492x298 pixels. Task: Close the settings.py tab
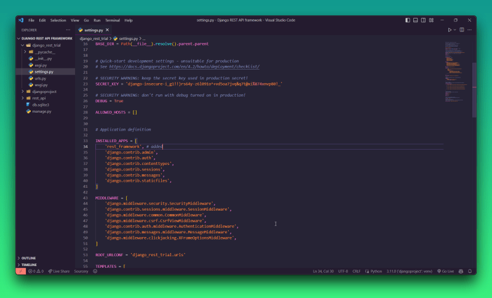coord(107,30)
